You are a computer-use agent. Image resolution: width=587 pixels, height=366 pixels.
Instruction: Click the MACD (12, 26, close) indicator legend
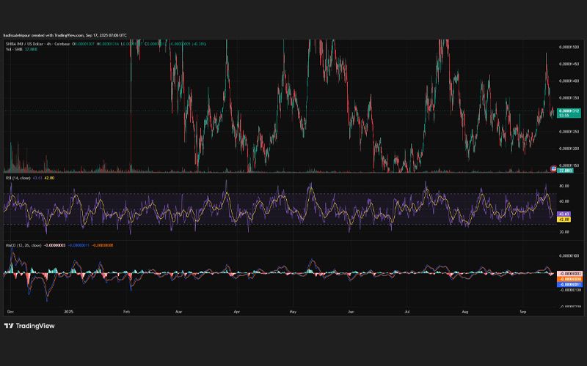pyautogui.click(x=23, y=245)
